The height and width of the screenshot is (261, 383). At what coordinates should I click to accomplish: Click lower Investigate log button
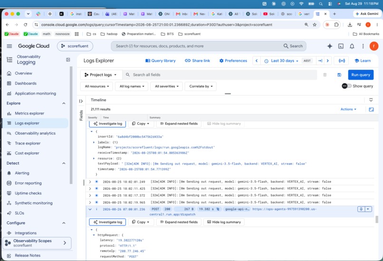point(107,222)
